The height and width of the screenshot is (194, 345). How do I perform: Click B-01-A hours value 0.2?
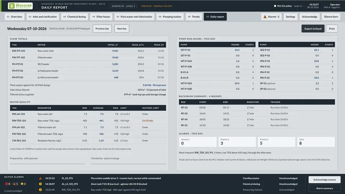tap(238, 72)
